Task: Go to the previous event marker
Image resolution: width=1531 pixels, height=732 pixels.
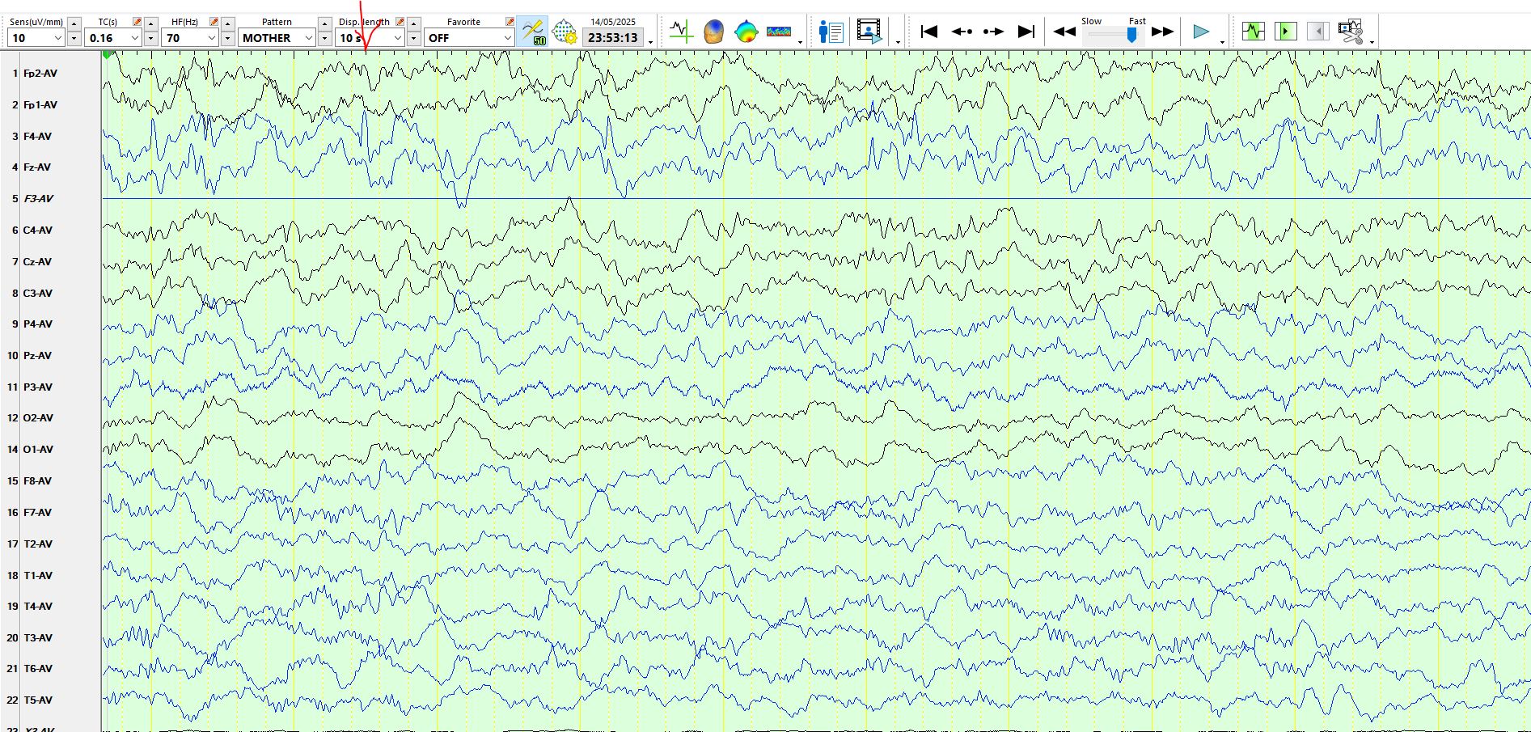Action: [962, 32]
